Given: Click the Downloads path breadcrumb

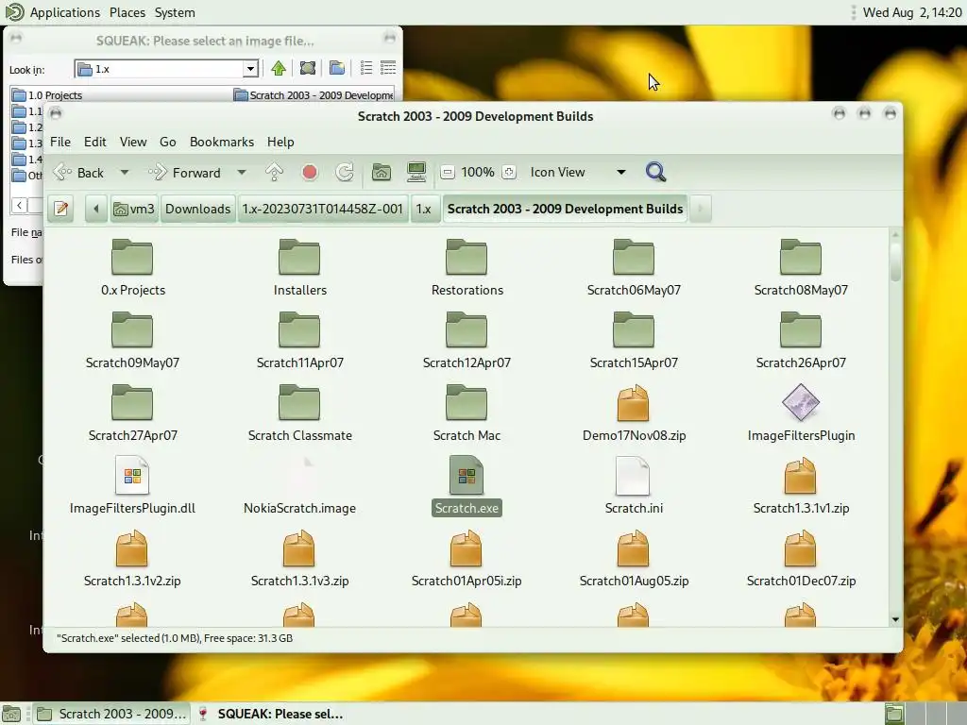Looking at the screenshot, I should (198, 209).
